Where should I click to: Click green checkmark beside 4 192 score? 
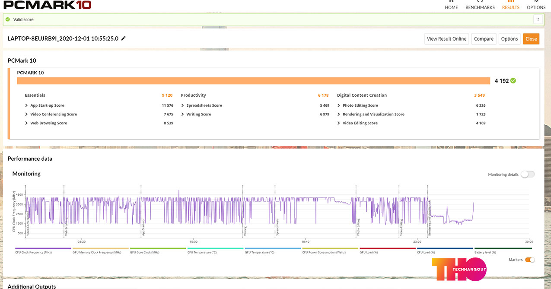tap(513, 80)
